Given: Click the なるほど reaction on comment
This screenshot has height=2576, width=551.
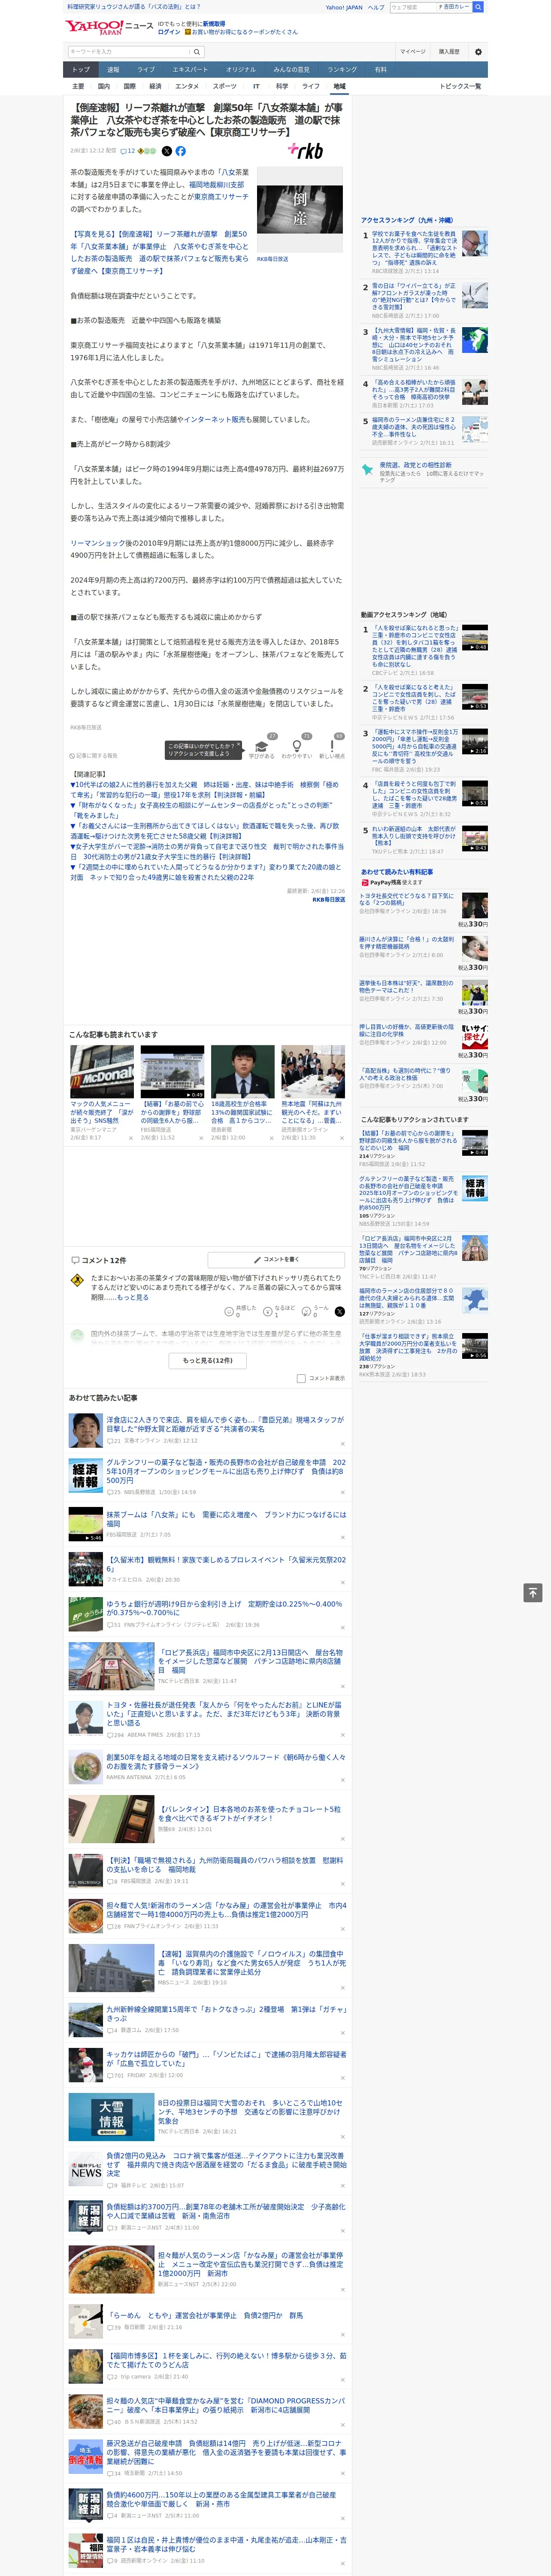Looking at the screenshot, I should click(279, 1311).
